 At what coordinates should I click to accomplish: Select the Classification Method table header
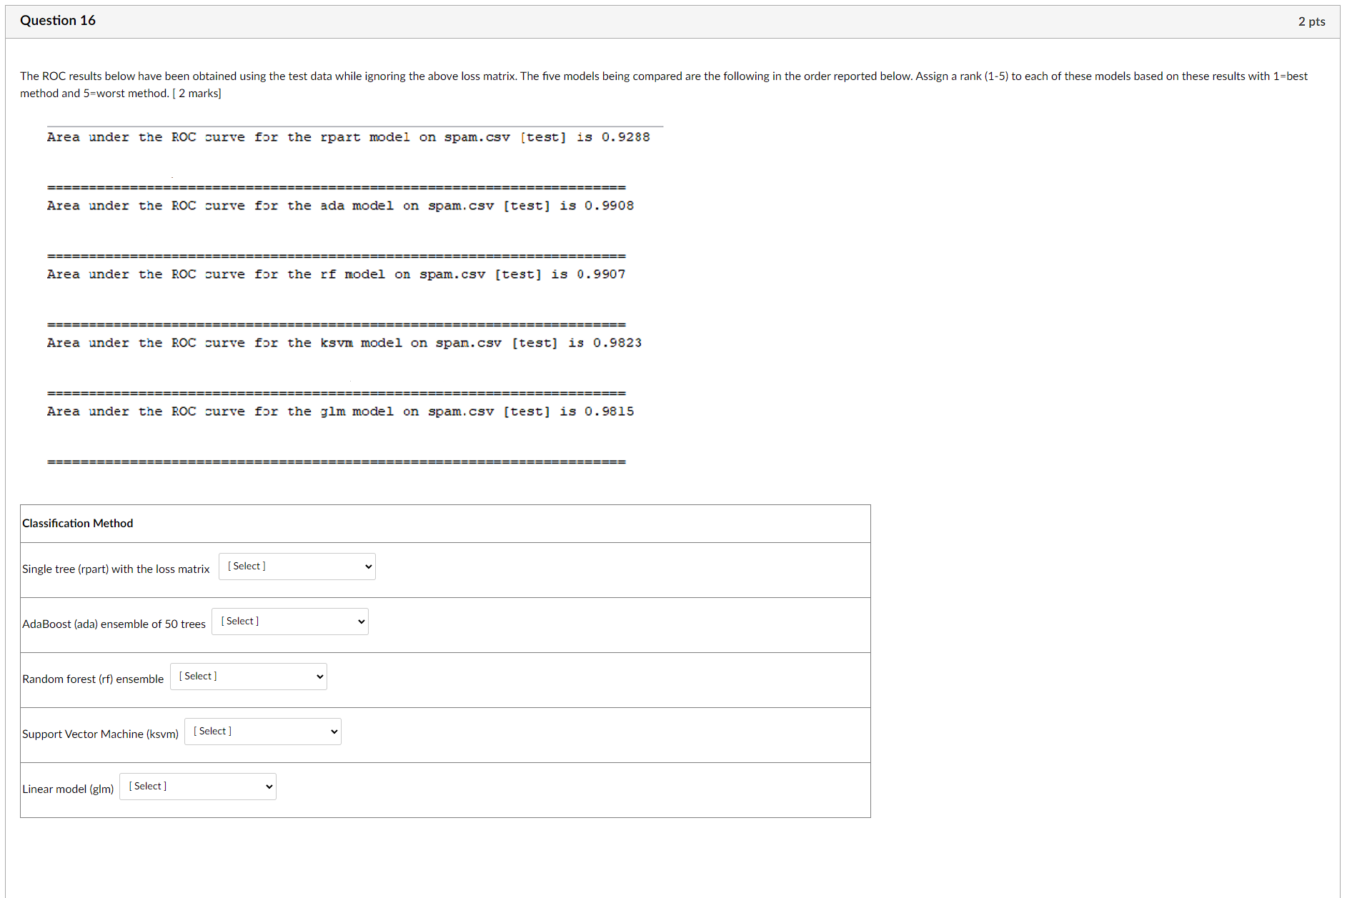(x=77, y=523)
